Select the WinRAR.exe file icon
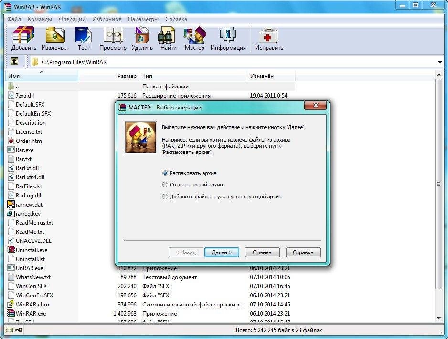This screenshot has height=339, width=448. (x=11, y=313)
